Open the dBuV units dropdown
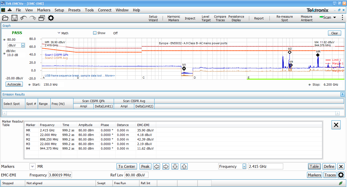 (x=23, y=45)
